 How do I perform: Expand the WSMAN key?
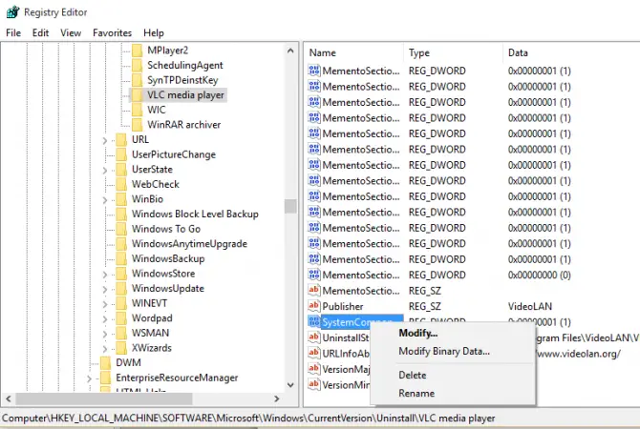pos(105,334)
